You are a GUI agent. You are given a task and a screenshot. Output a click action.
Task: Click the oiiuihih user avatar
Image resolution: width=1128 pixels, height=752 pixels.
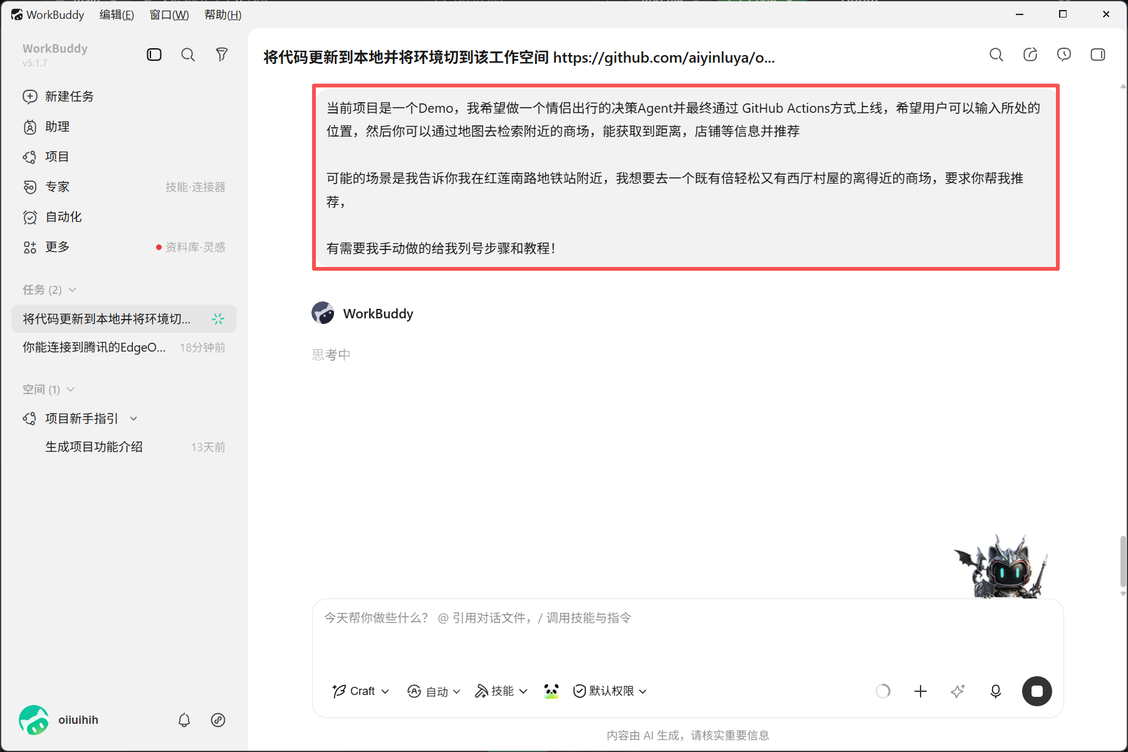click(34, 720)
